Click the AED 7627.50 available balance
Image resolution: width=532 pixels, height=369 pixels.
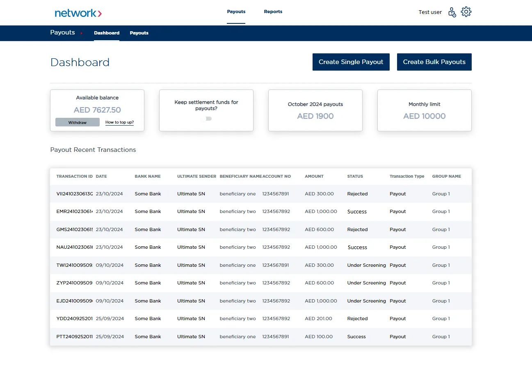click(97, 110)
